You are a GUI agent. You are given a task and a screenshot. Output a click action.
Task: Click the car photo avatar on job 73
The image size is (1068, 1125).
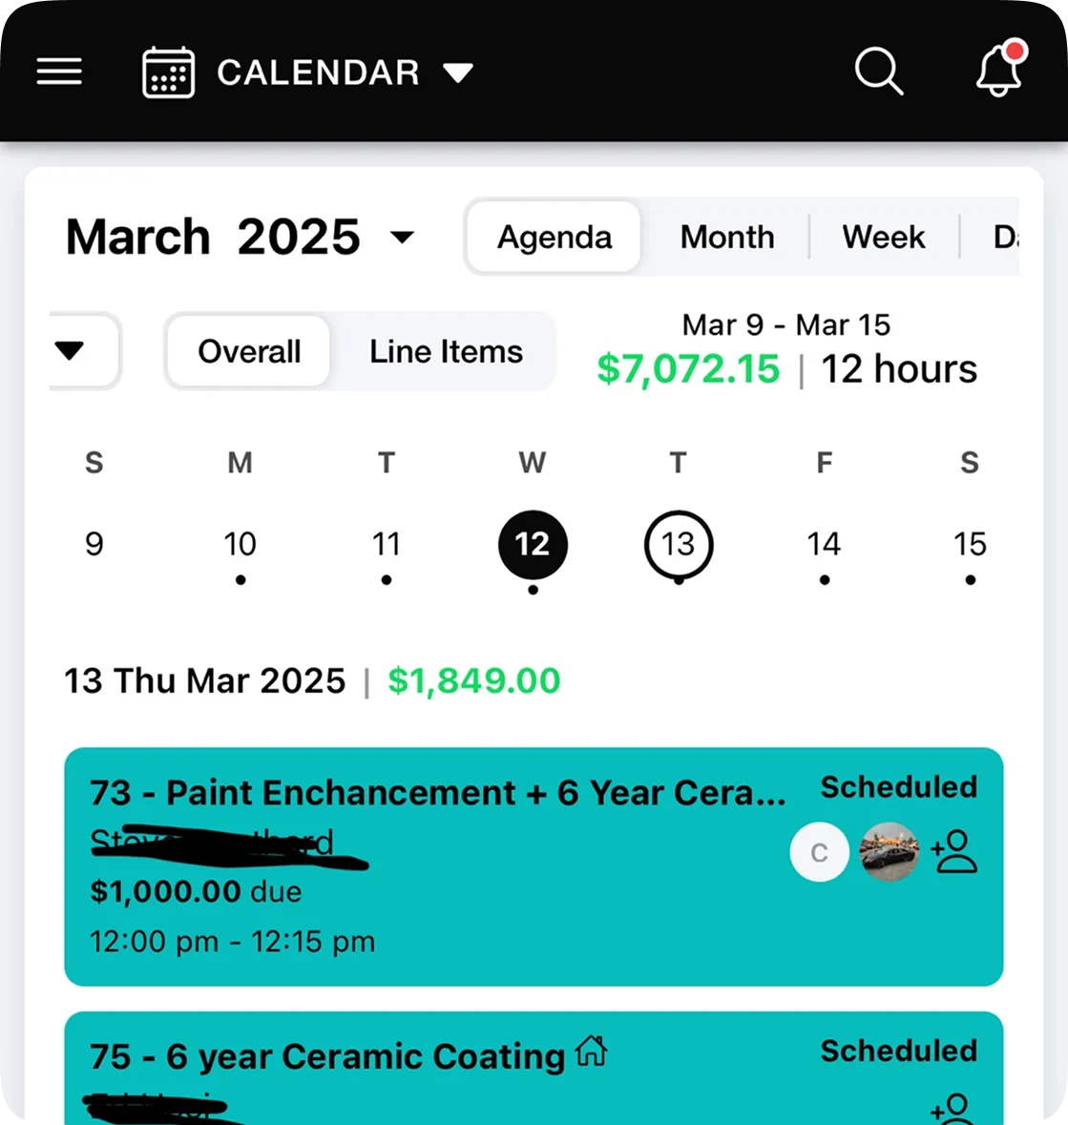[x=890, y=852]
